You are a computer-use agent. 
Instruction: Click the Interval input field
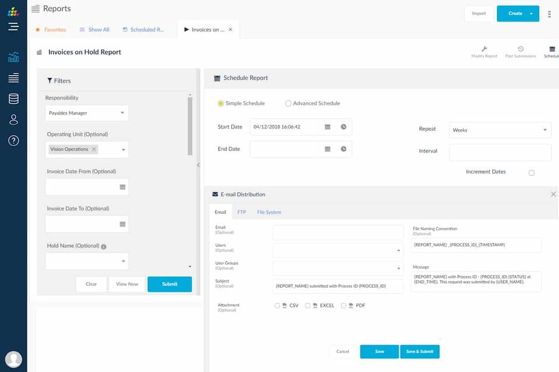point(500,152)
